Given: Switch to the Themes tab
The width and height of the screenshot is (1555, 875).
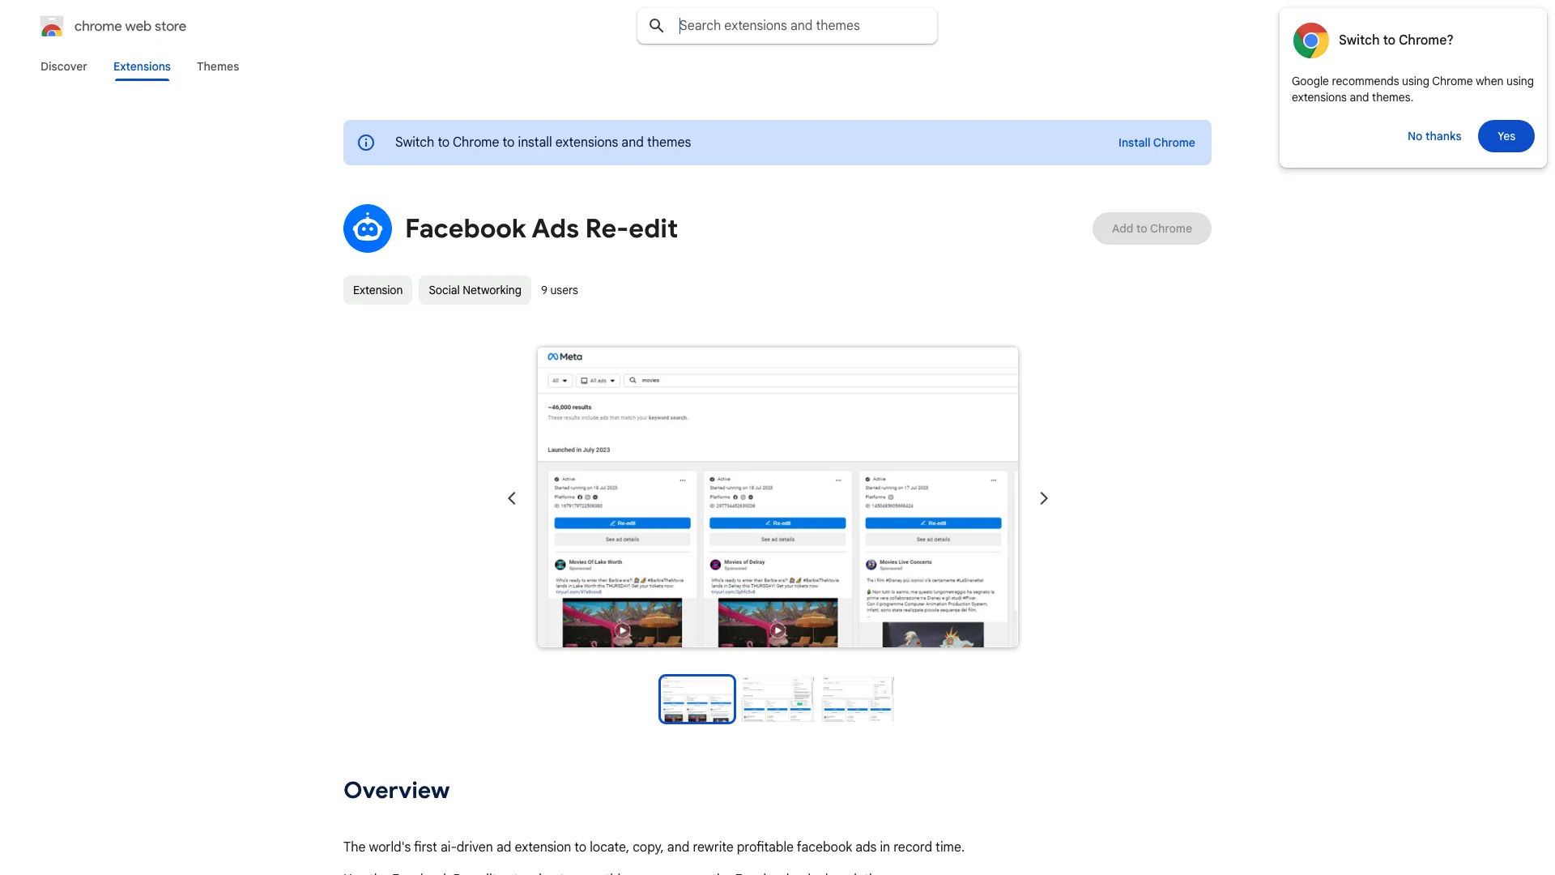Looking at the screenshot, I should click(x=218, y=66).
